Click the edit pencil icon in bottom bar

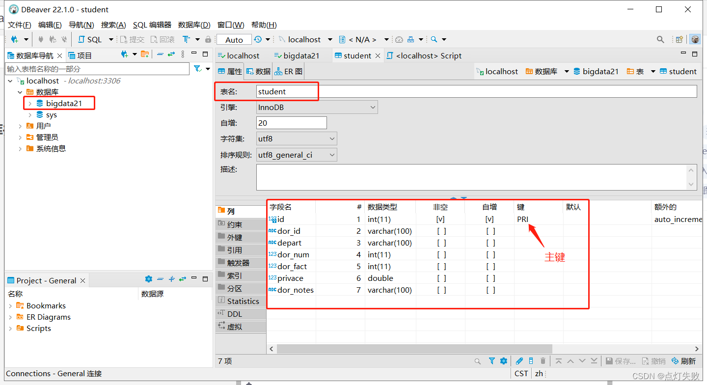tap(519, 361)
